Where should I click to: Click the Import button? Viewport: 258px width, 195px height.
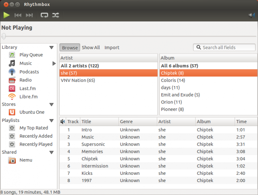(112, 48)
